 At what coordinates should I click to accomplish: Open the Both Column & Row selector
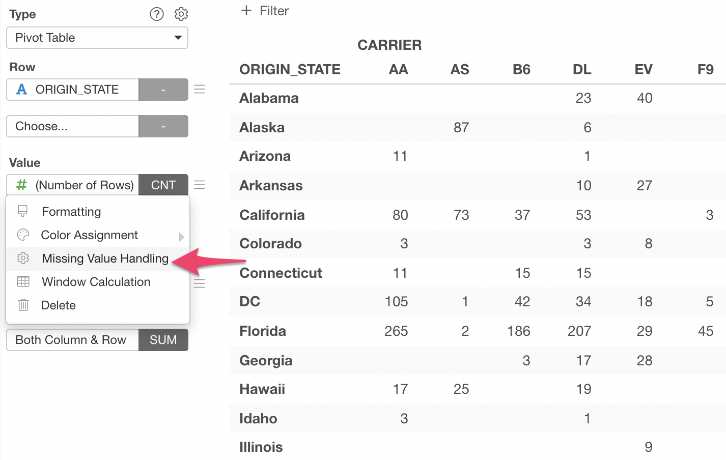coord(73,340)
